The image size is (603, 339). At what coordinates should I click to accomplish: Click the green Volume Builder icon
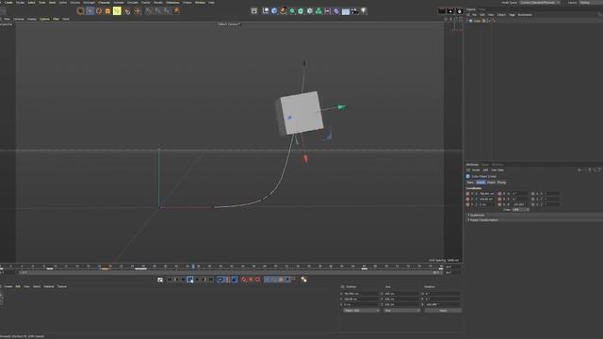point(318,10)
